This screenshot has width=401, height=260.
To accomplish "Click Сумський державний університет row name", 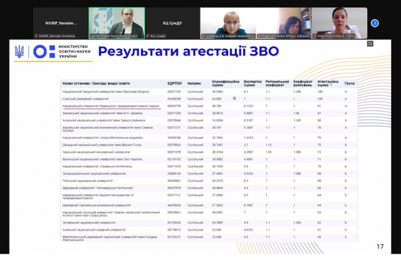I will coord(86,99).
